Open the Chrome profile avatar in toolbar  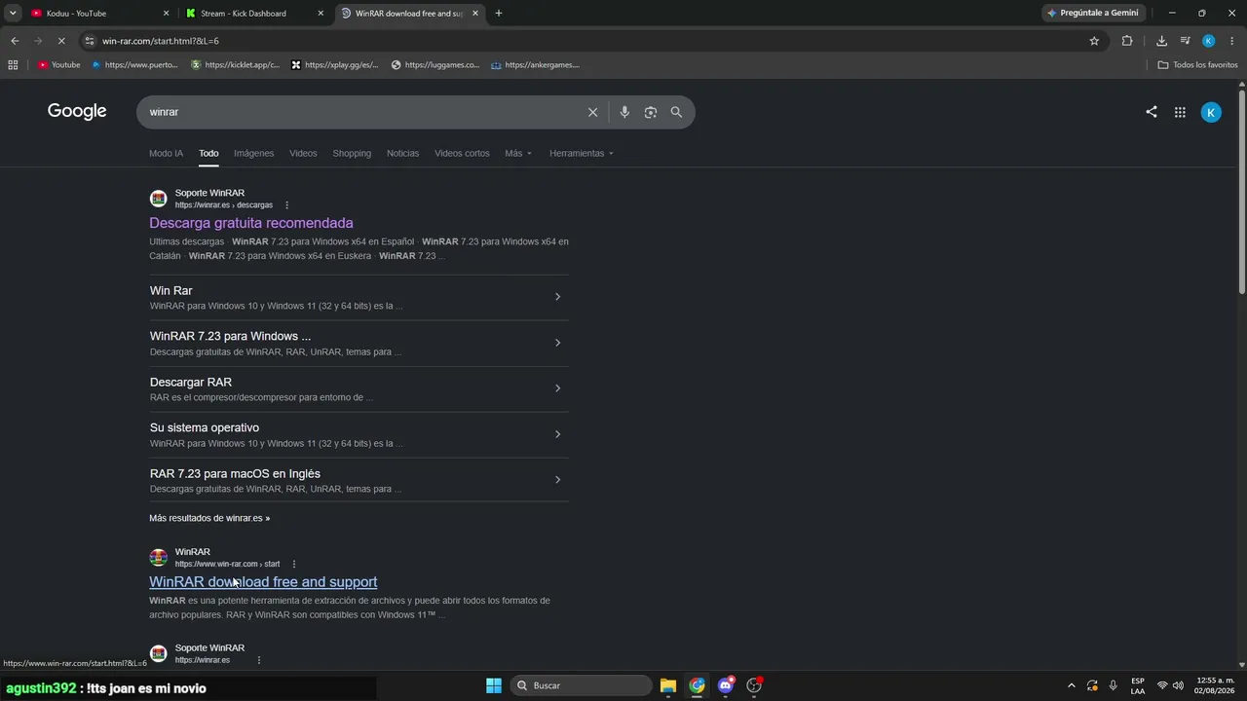click(1209, 41)
